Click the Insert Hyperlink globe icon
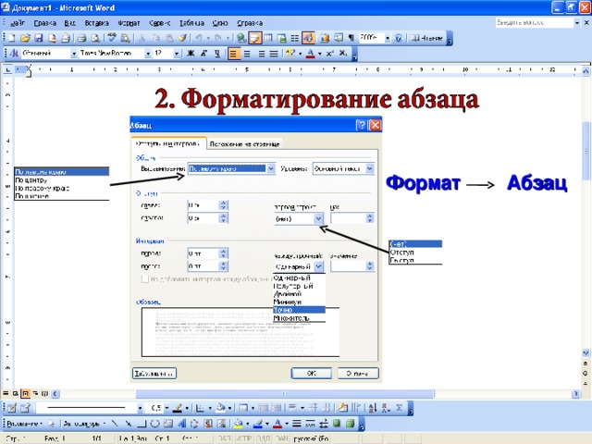This screenshot has height=444, width=592. (x=240, y=38)
